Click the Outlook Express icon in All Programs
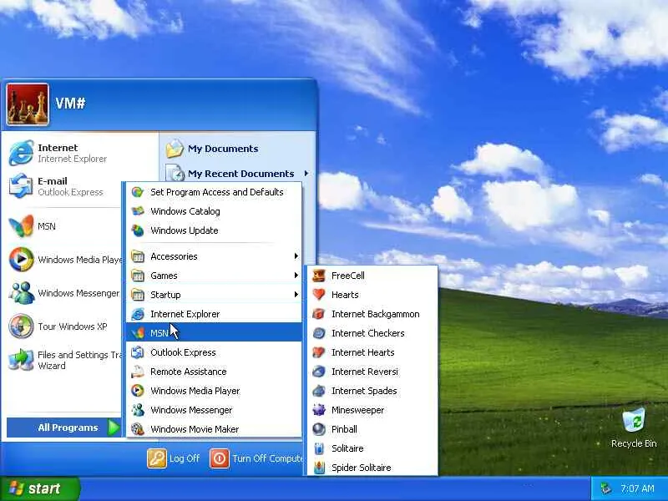The image size is (668, 501). click(138, 352)
